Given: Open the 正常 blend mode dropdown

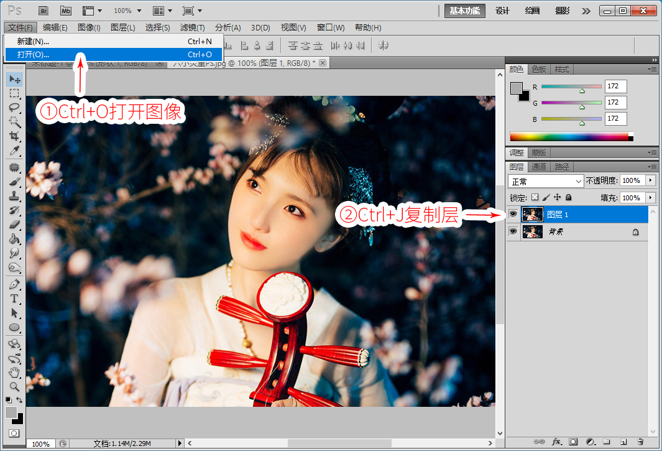Looking at the screenshot, I should point(546,181).
